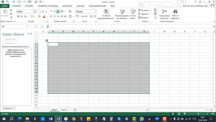Decrease indent icon
The height and width of the screenshot is (122, 216).
point(62,16)
